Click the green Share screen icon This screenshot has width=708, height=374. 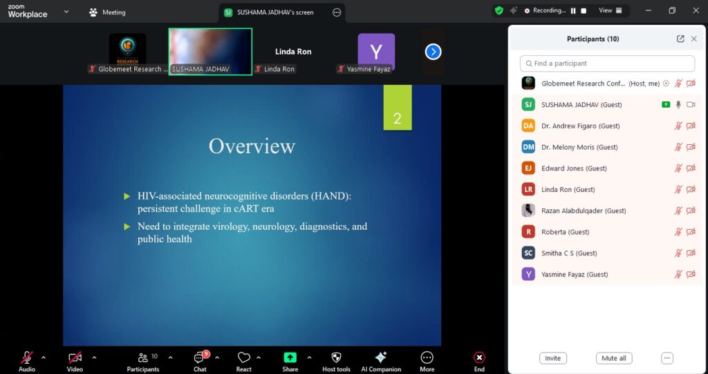[290, 357]
